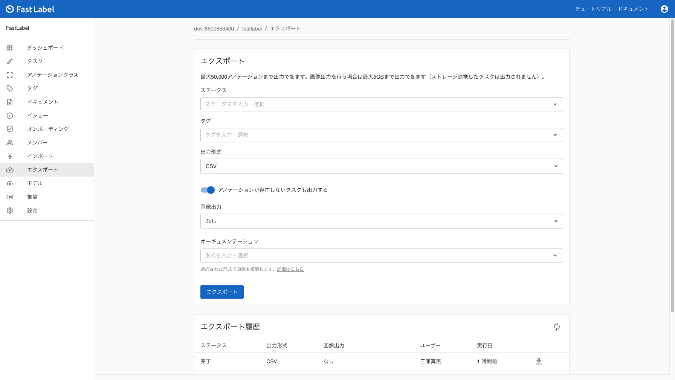Refresh the export history list

tap(557, 327)
